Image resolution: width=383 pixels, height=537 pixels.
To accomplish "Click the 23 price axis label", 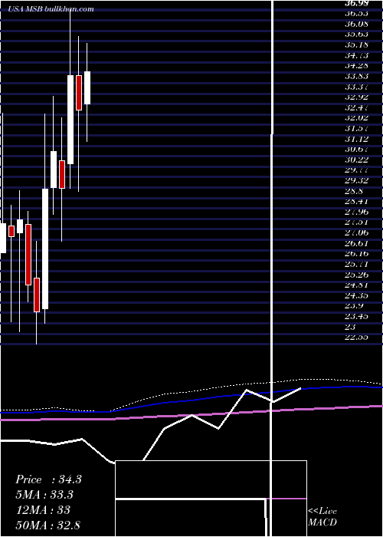I will click(x=351, y=327).
